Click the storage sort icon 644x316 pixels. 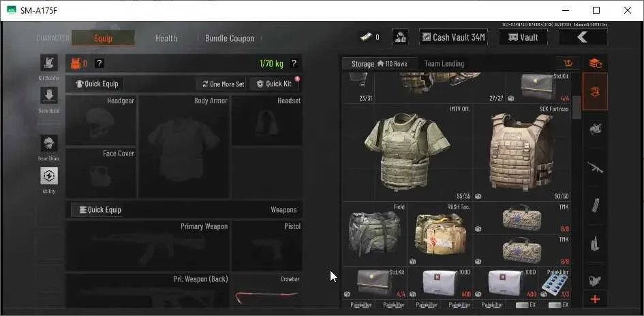click(x=568, y=63)
